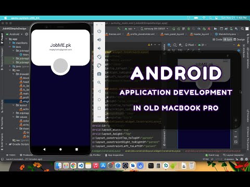Expand the manifests folder
The width and height of the screenshot is (250, 187).
[10, 43]
